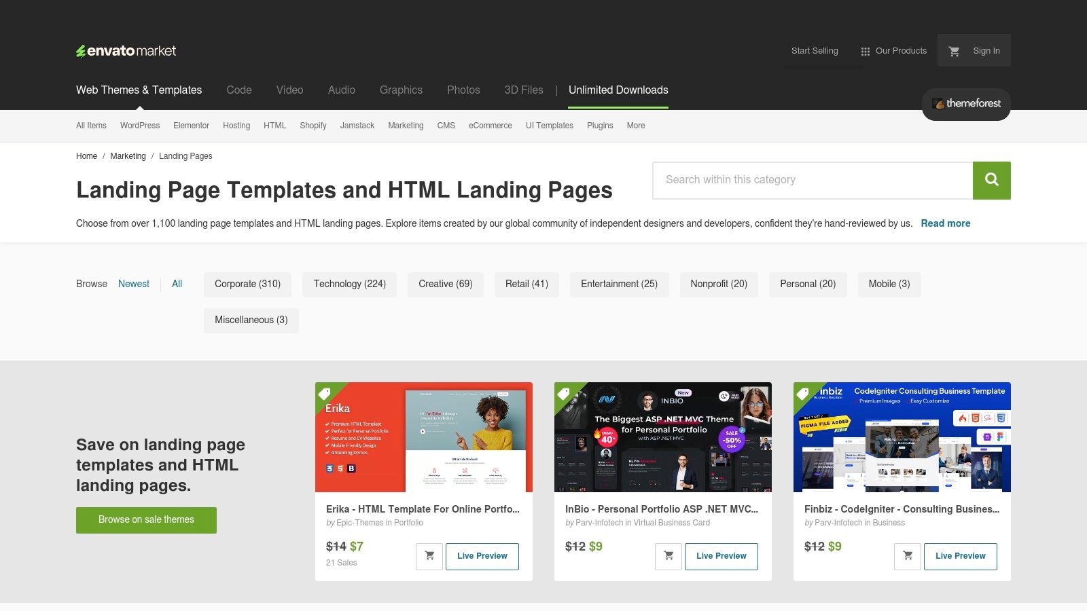Open Live Preview for Erika template
Viewport: 1087px width, 611px height.
(x=482, y=556)
